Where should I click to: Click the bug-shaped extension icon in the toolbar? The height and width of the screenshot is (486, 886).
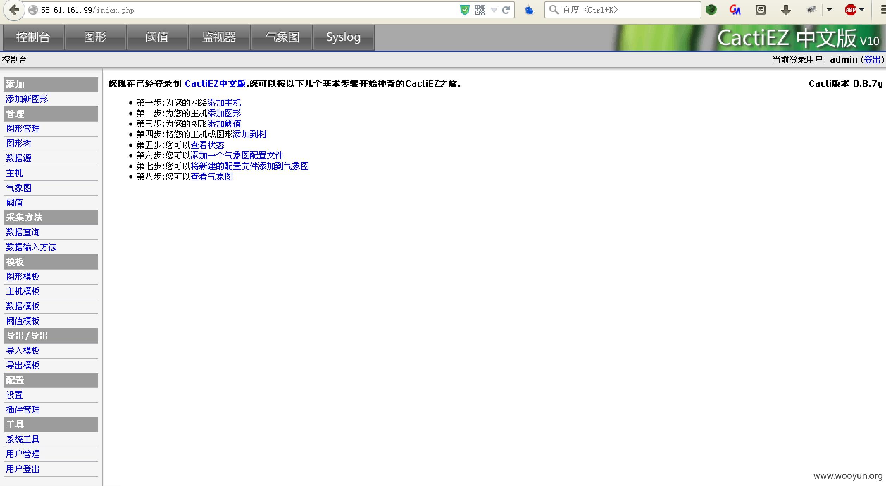(x=811, y=10)
